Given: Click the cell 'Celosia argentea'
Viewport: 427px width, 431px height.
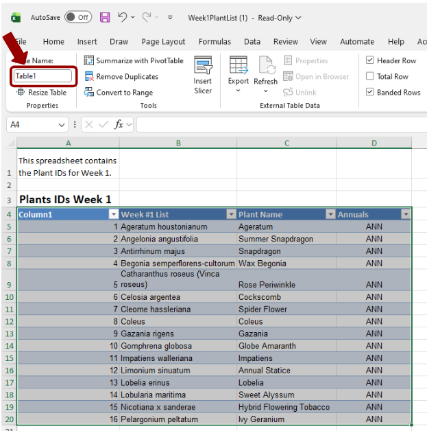Looking at the screenshot, I should pyautogui.click(x=178, y=297).
